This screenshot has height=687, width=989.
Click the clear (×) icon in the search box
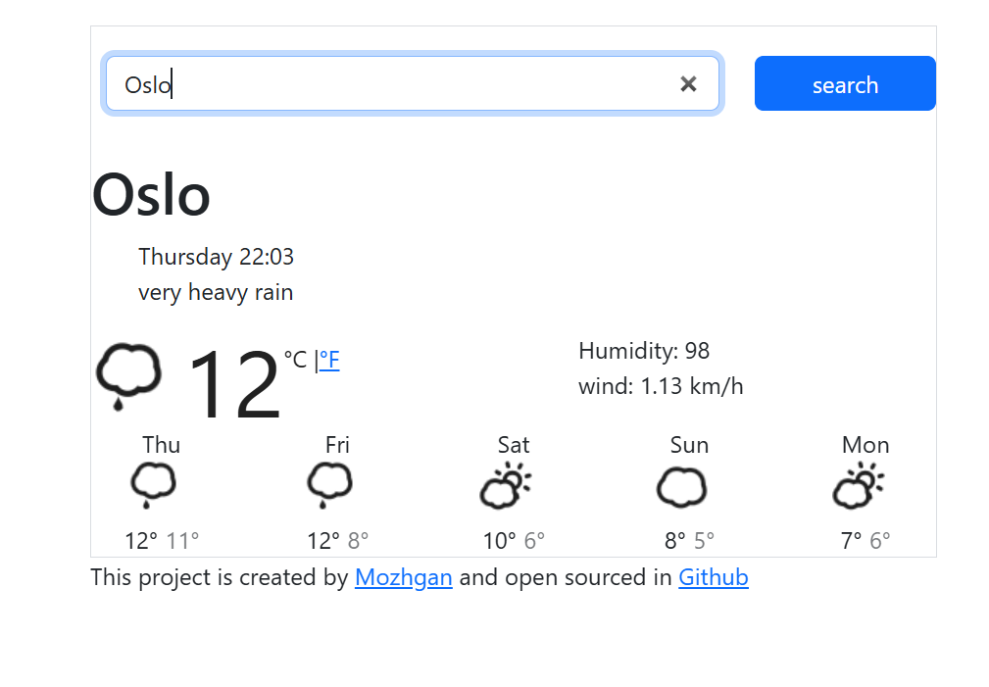pyautogui.click(x=688, y=84)
